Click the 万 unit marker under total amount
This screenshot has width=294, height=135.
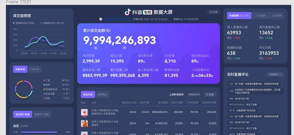(x=124, y=48)
